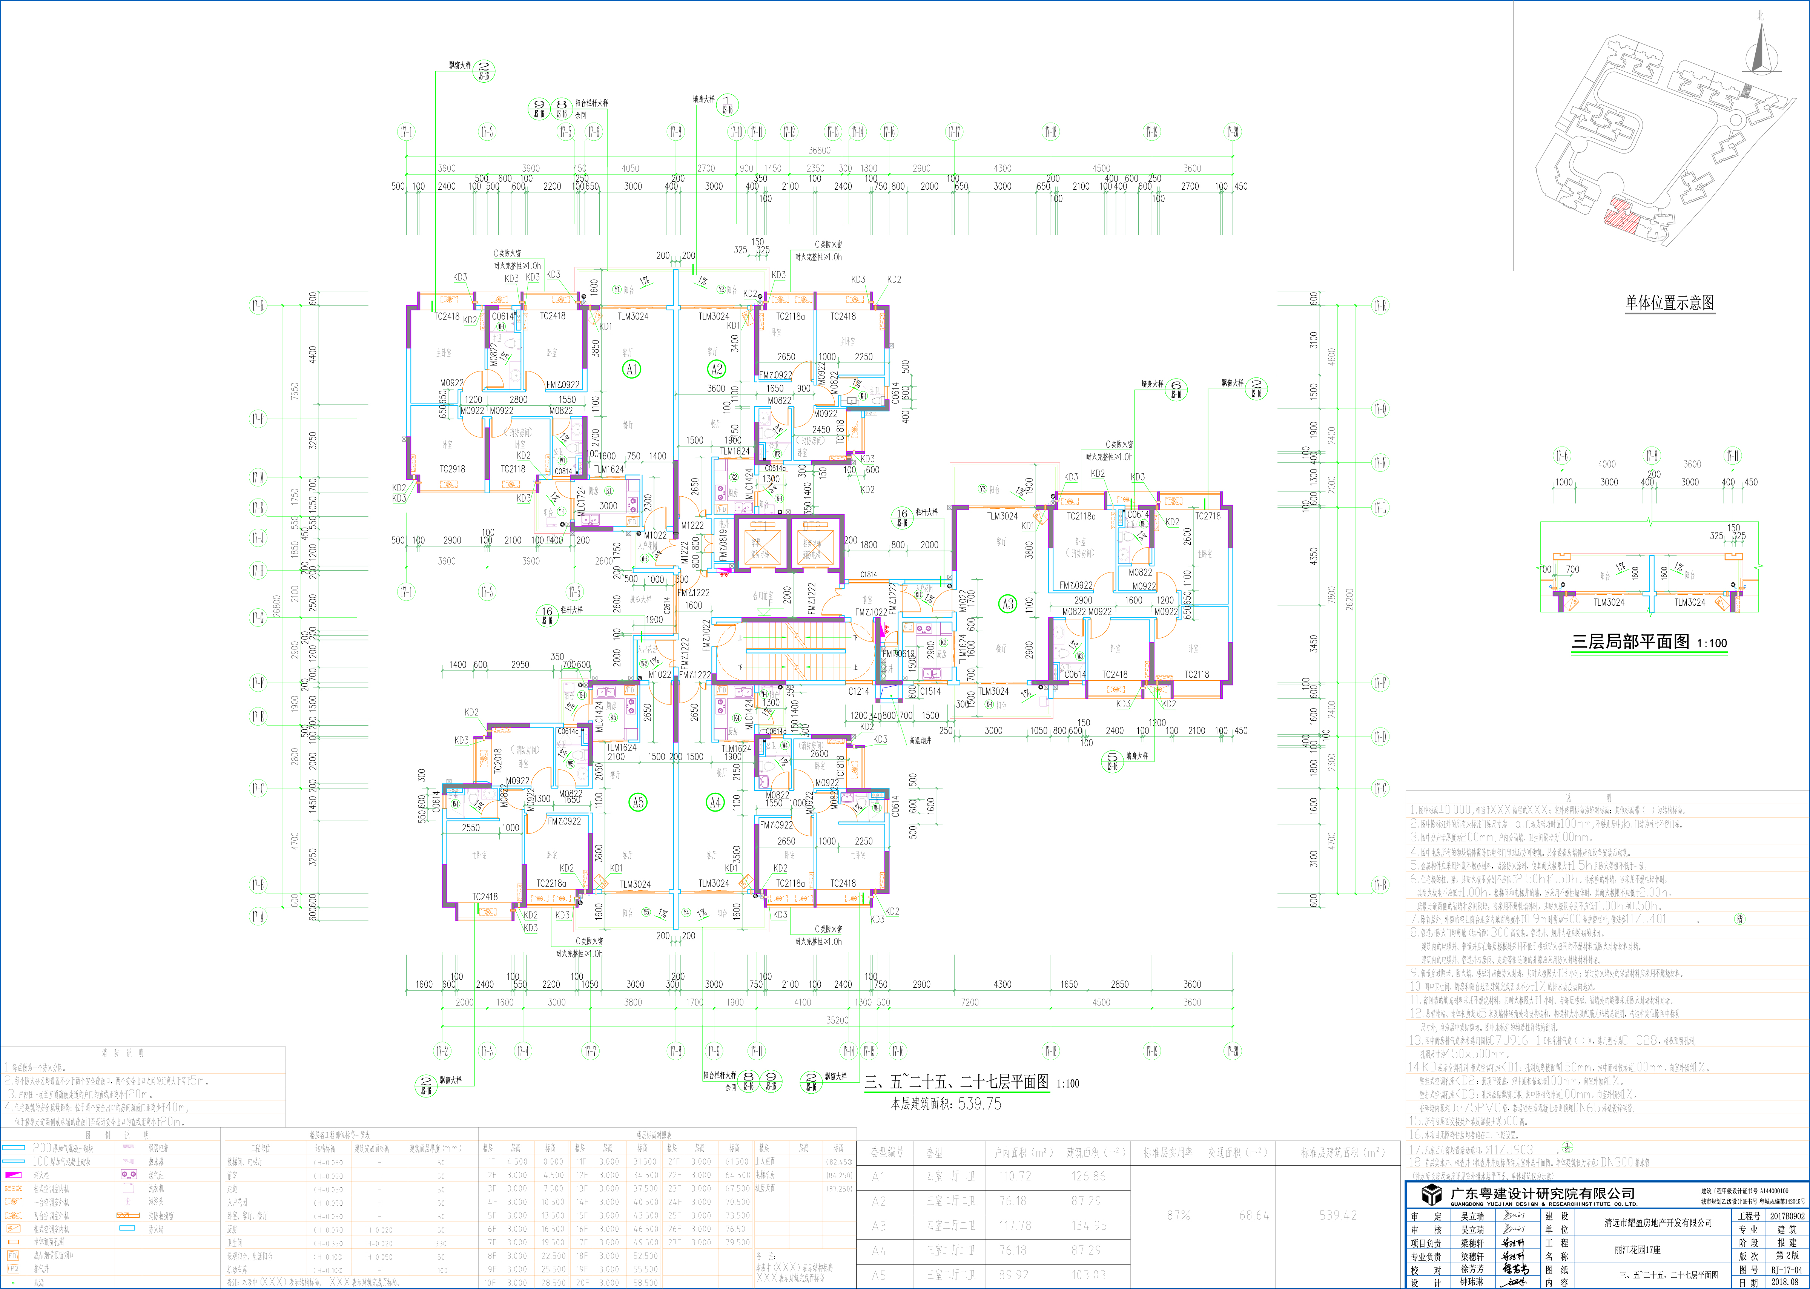Select the washing machine legend icon
The width and height of the screenshot is (1810, 1289).
click(x=129, y=1188)
